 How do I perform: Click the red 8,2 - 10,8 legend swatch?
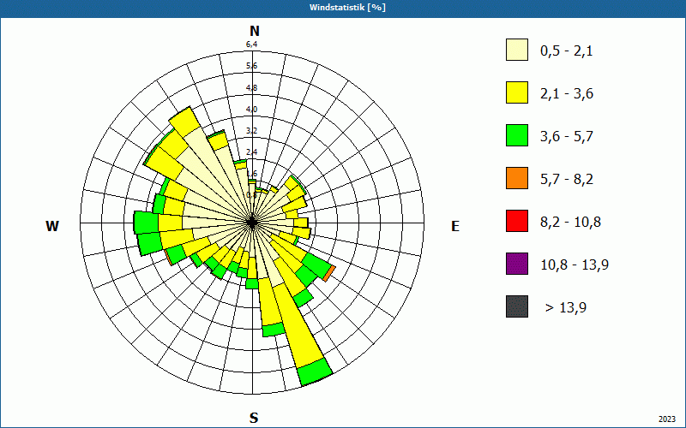(x=517, y=221)
